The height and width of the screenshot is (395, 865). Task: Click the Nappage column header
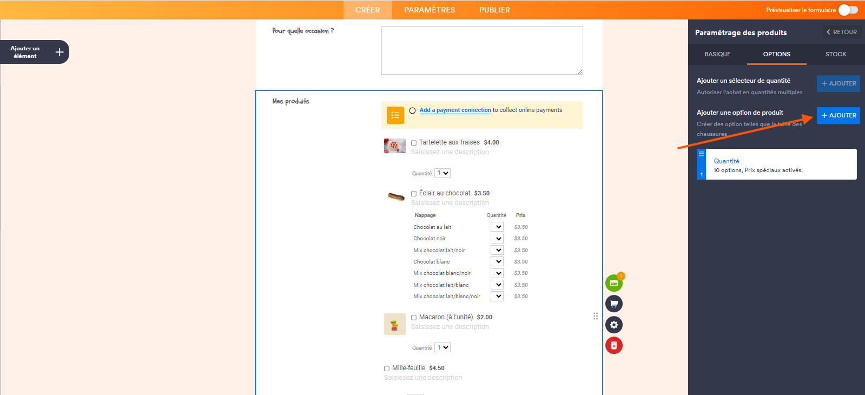click(425, 215)
